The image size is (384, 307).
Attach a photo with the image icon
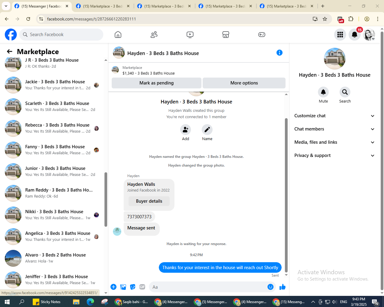(123, 287)
